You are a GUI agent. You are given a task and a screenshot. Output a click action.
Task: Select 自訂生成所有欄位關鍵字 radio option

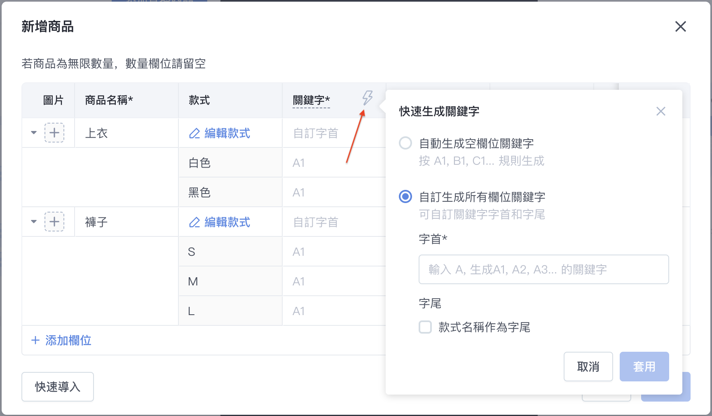click(x=405, y=196)
